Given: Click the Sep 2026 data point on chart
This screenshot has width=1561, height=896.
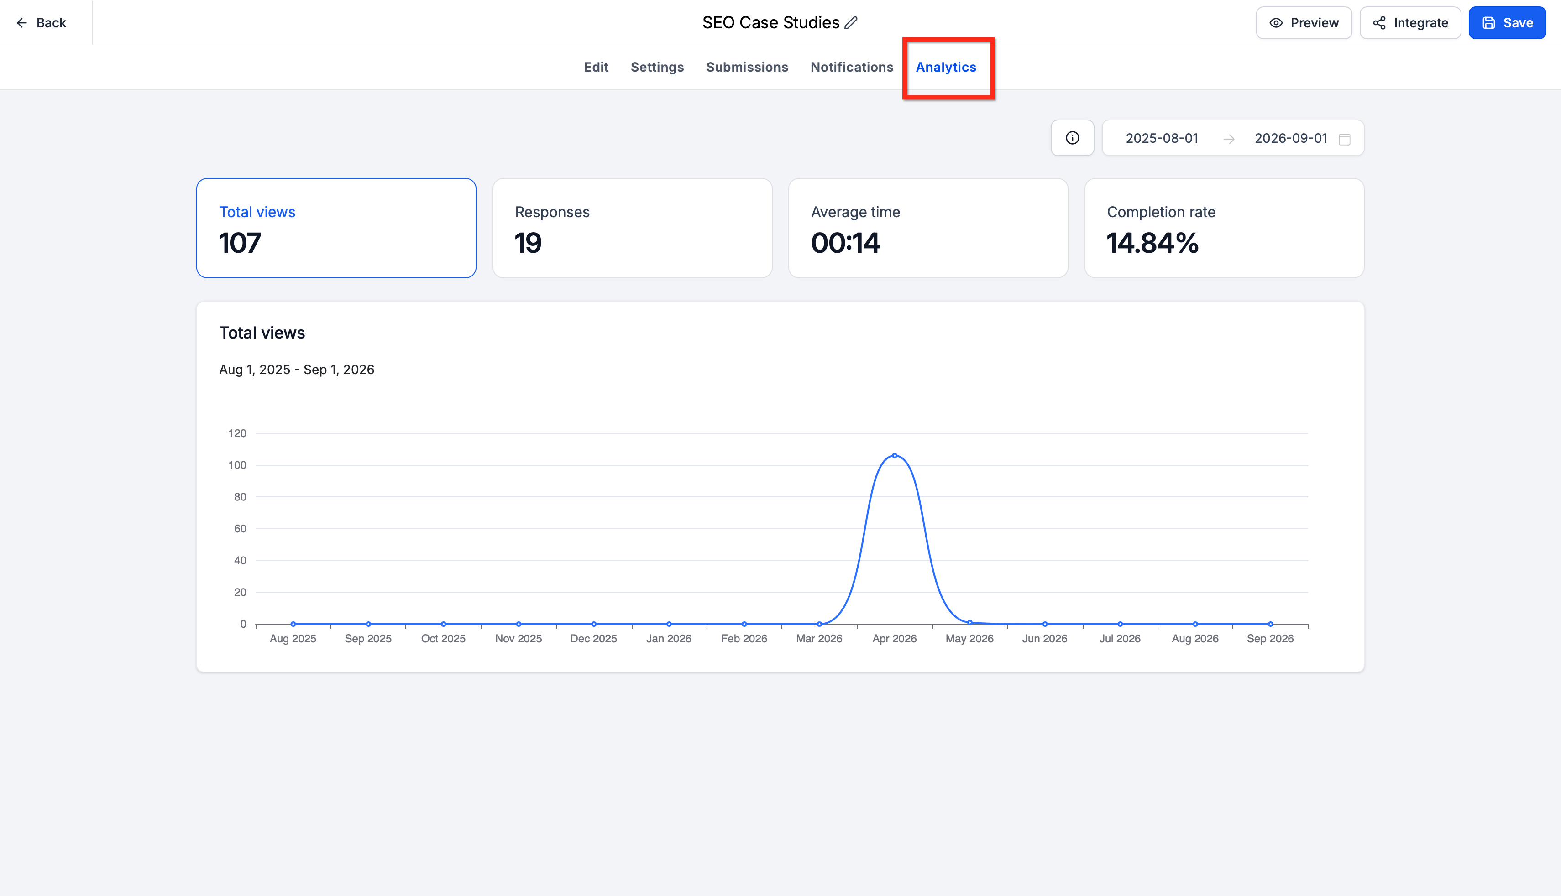Looking at the screenshot, I should pyautogui.click(x=1270, y=624).
